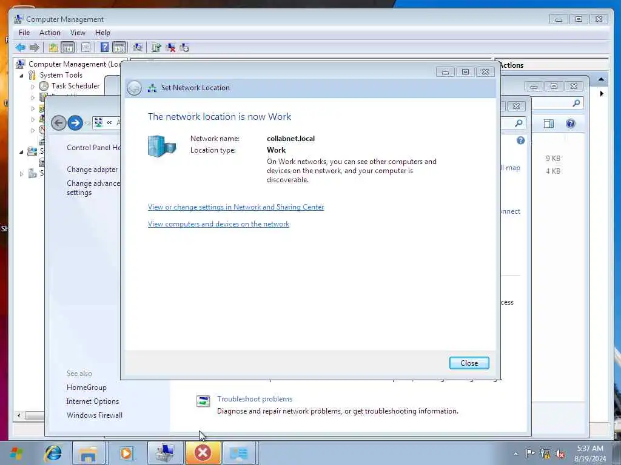Click Change advanced sharing settings link
The image size is (621, 465).
tap(93, 188)
